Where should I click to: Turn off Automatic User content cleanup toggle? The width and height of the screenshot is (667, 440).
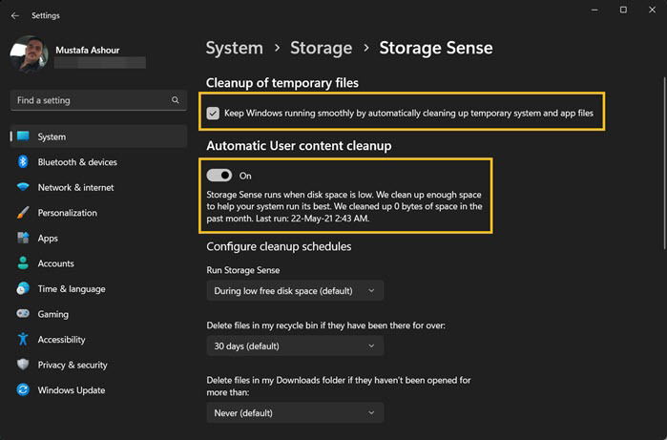(x=219, y=176)
